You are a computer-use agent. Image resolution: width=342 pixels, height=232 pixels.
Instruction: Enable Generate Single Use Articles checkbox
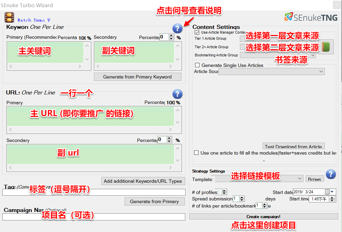point(197,65)
